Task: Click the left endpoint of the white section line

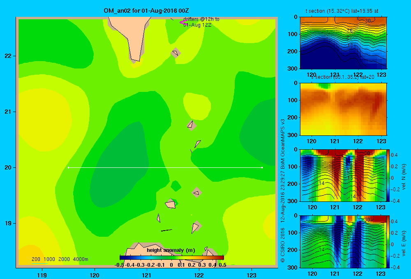Action: 68,167
